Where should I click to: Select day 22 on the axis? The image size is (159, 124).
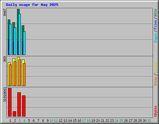107,121
